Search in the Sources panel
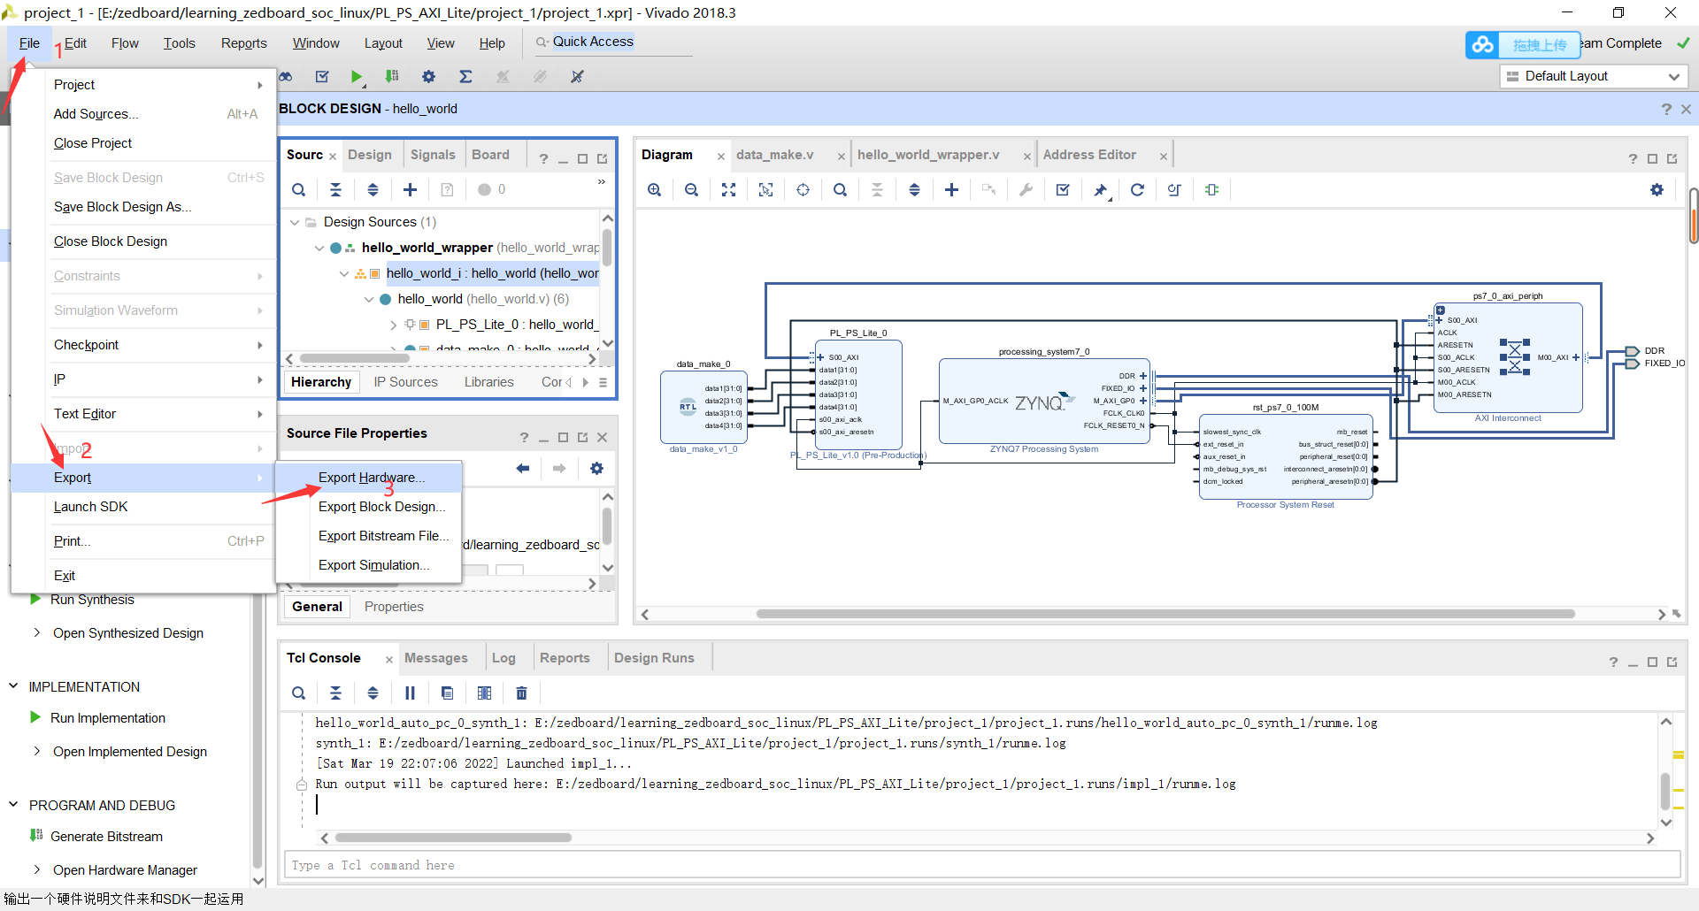 click(x=299, y=189)
